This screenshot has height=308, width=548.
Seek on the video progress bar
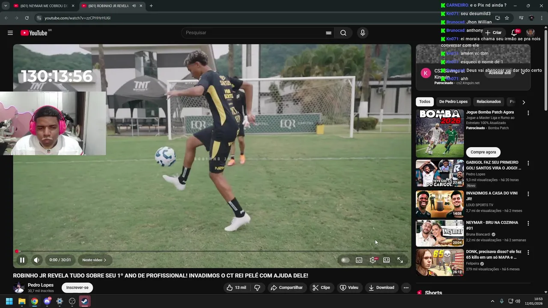pyautogui.click(x=212, y=251)
